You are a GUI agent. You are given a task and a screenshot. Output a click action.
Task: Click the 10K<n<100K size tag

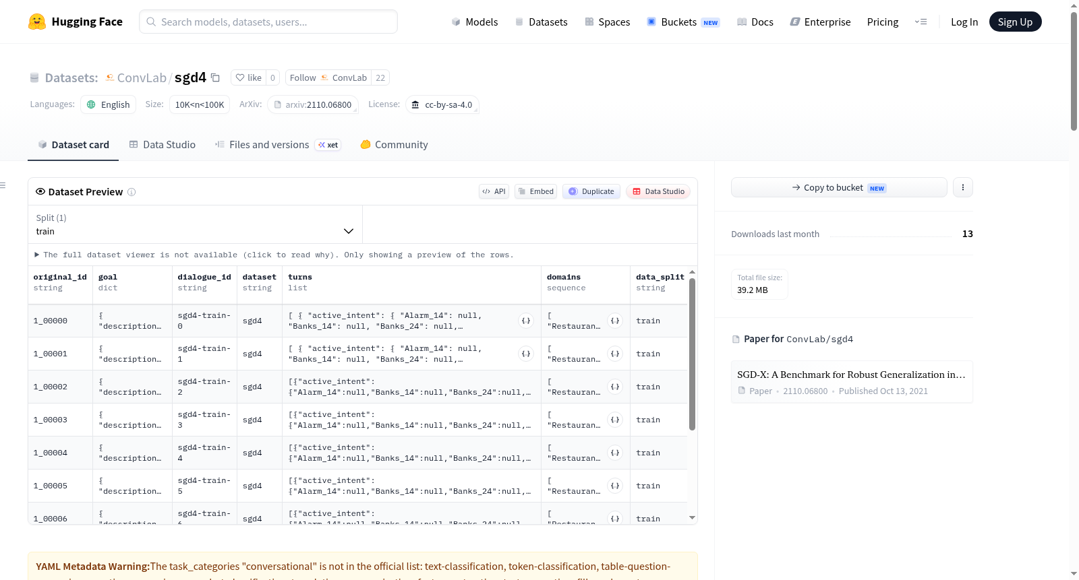(x=200, y=104)
